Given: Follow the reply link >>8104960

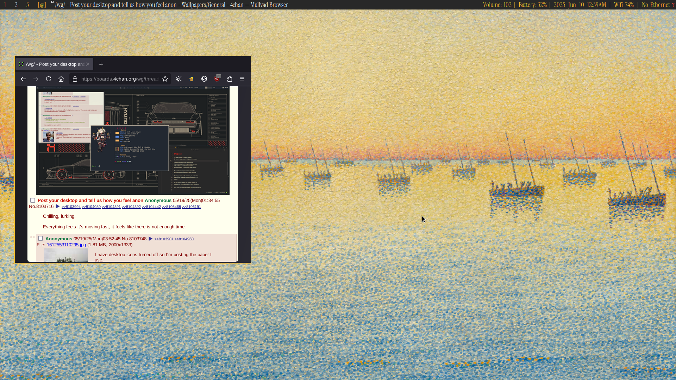Looking at the screenshot, I should tap(184, 239).
